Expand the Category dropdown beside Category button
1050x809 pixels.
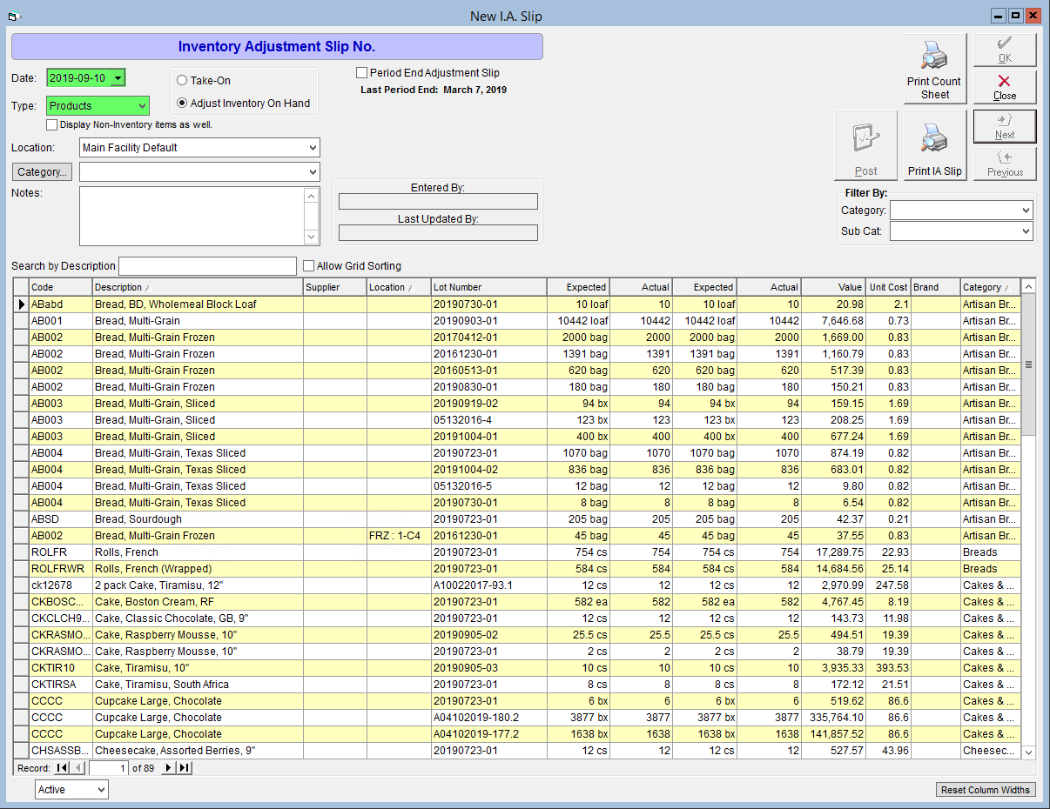313,172
